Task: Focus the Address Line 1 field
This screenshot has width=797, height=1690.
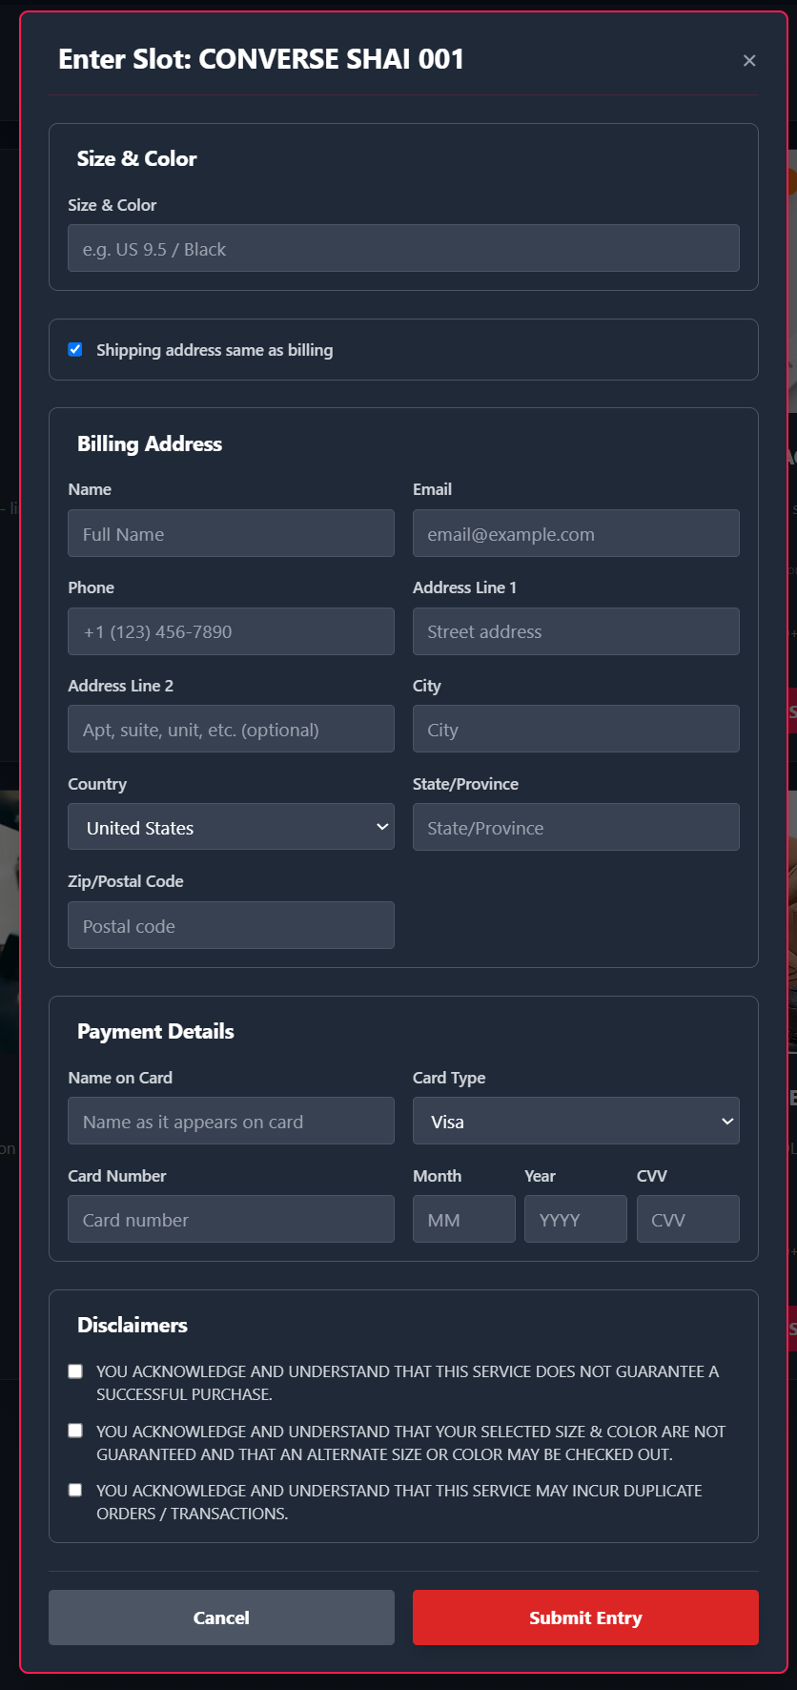Action: tap(576, 631)
